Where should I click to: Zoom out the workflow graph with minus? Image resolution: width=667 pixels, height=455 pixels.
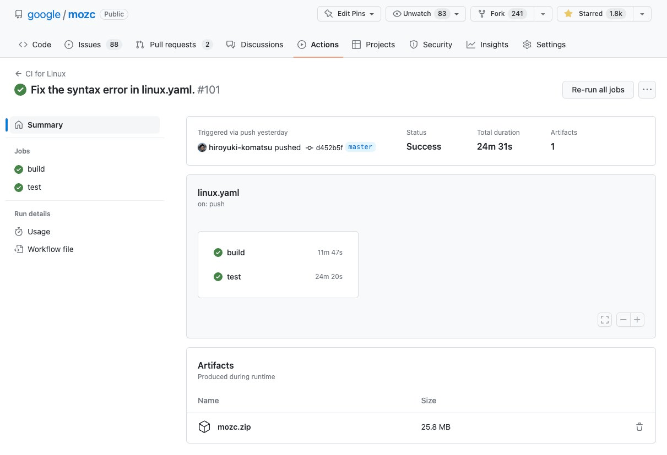tap(623, 320)
